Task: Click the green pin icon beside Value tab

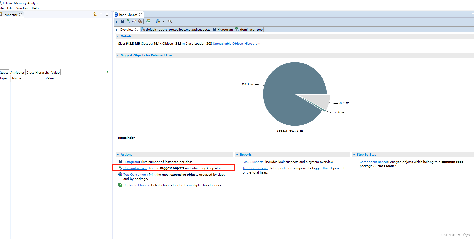Action: click(x=107, y=72)
